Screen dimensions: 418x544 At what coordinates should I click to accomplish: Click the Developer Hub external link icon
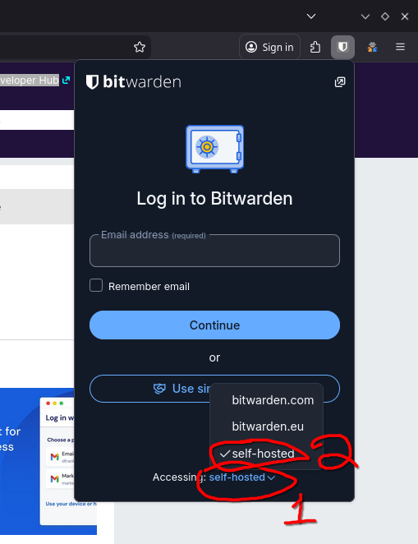tap(66, 81)
